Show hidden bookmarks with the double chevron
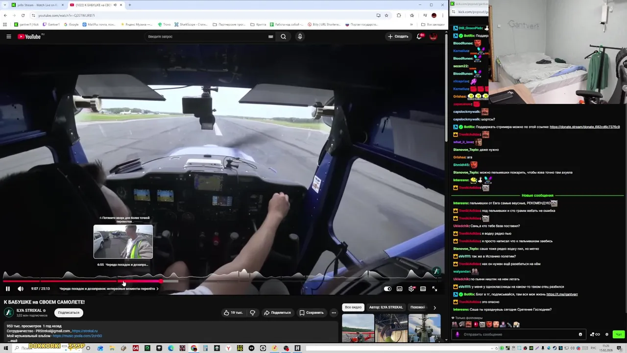The height and width of the screenshot is (353, 627). click(412, 24)
